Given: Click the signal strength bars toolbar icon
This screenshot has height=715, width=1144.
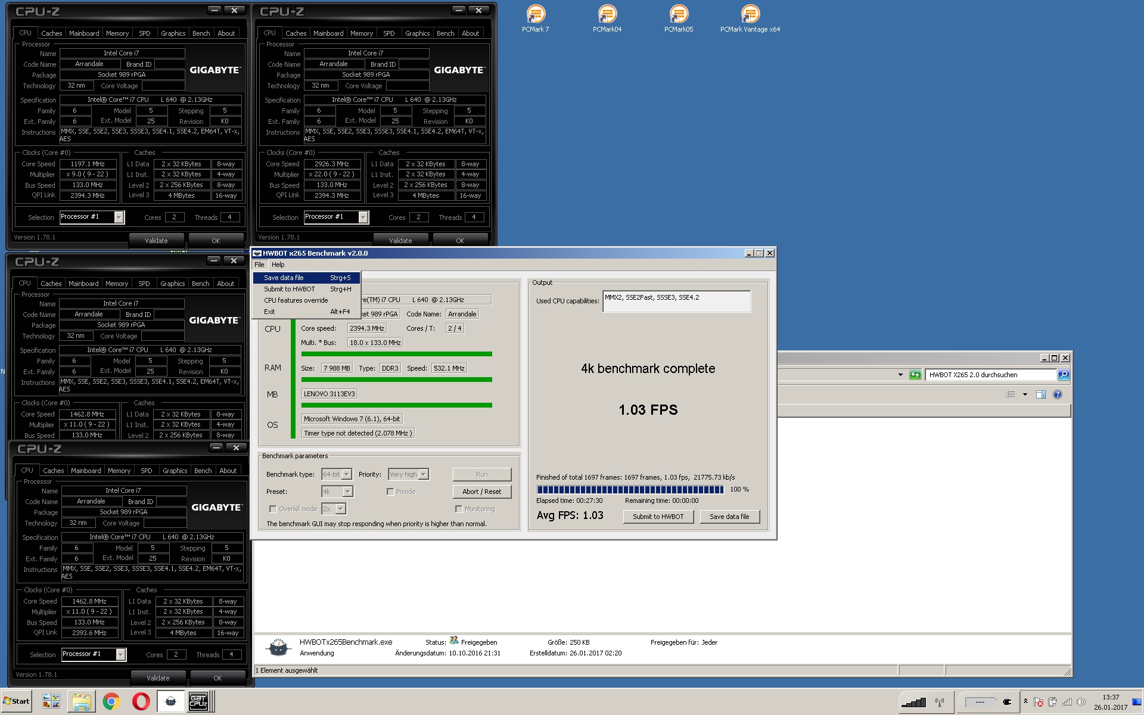Looking at the screenshot, I should click(x=913, y=702).
